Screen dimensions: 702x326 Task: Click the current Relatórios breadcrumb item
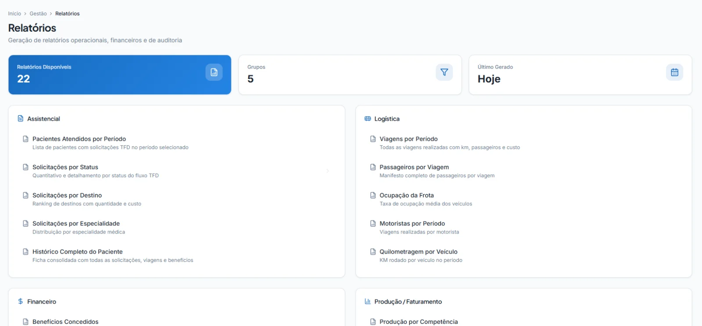point(68,14)
